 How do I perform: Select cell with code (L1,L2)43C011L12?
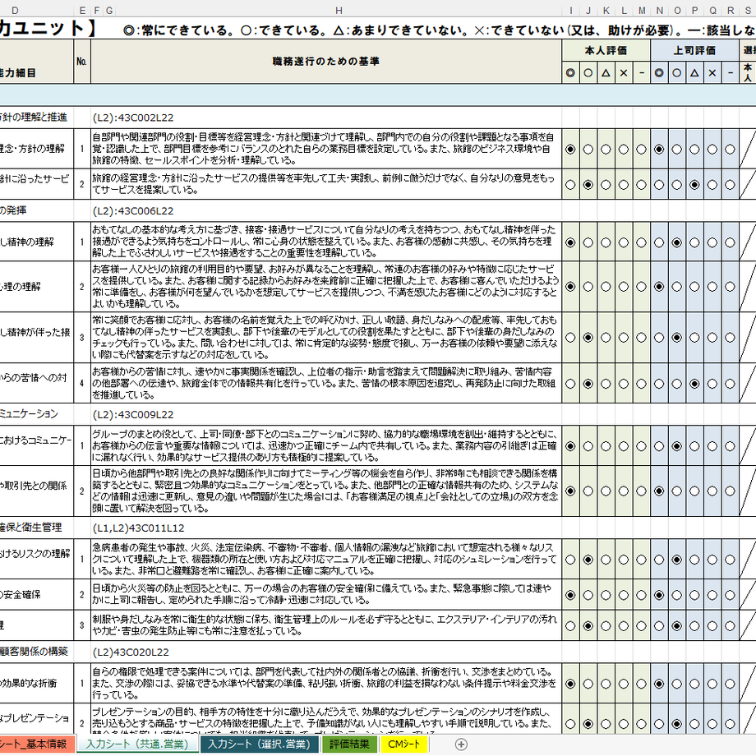326,528
